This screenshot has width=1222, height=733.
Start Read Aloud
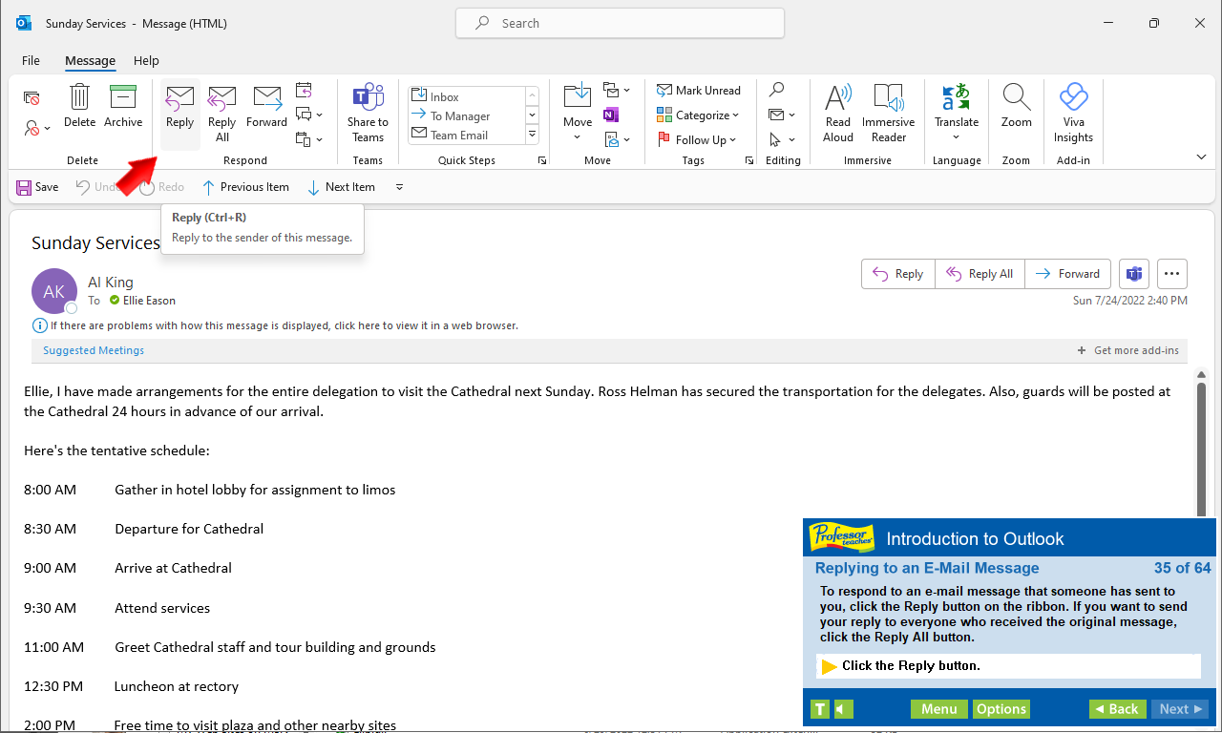click(838, 113)
